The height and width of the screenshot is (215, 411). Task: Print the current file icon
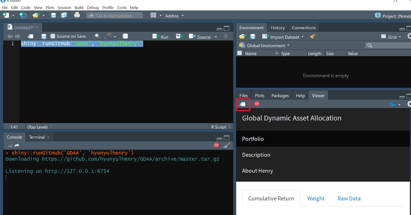[77, 15]
